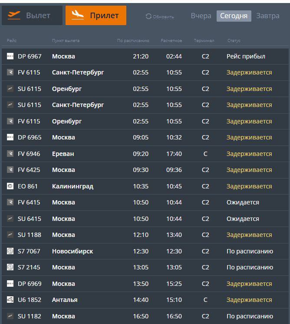Click Оренбург in the SU 6115 row
This screenshot has height=324, width=290.
67,89
